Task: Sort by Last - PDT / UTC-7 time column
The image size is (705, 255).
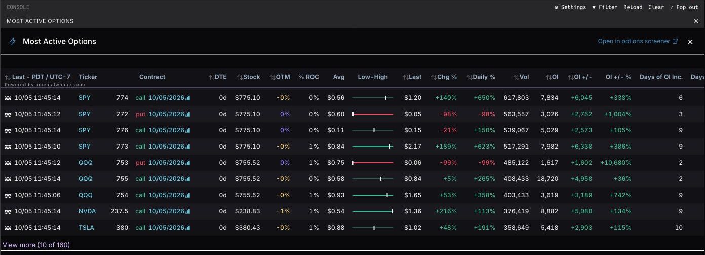Action: [37, 77]
